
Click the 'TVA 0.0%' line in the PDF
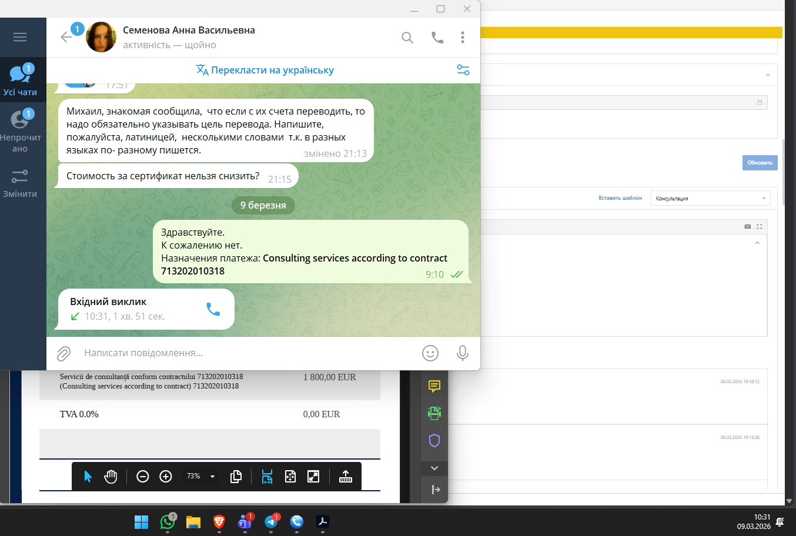pyautogui.click(x=79, y=414)
